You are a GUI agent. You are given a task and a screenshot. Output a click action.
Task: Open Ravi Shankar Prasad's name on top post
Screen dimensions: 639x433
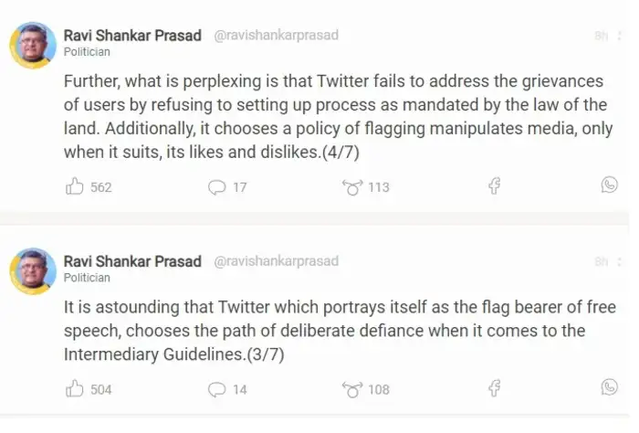[x=132, y=36]
